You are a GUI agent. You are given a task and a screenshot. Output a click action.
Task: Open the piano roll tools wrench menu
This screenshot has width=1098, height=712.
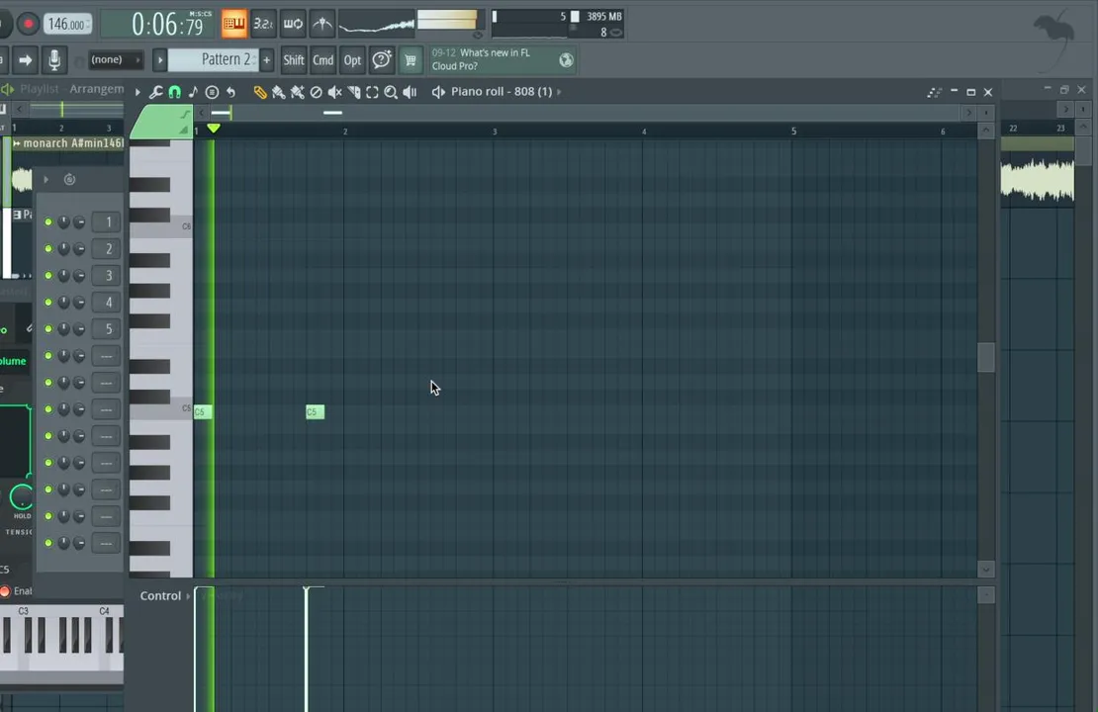pyautogui.click(x=155, y=92)
